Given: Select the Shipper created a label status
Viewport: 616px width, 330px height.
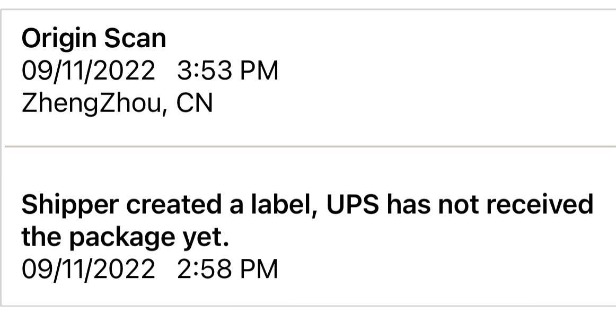Looking at the screenshot, I should [307, 221].
